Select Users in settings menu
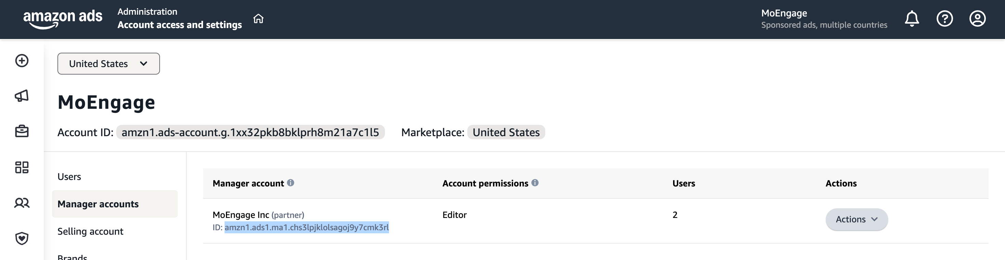 point(69,177)
